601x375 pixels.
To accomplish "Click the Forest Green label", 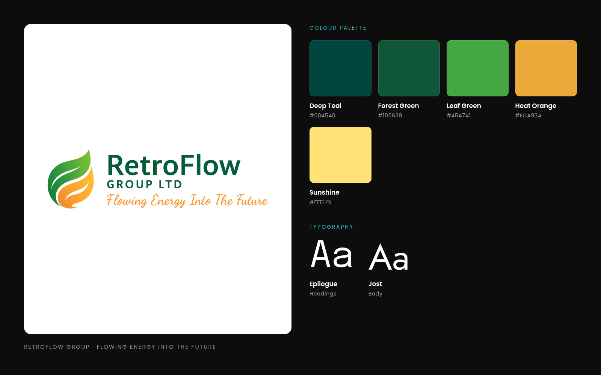I will (398, 106).
